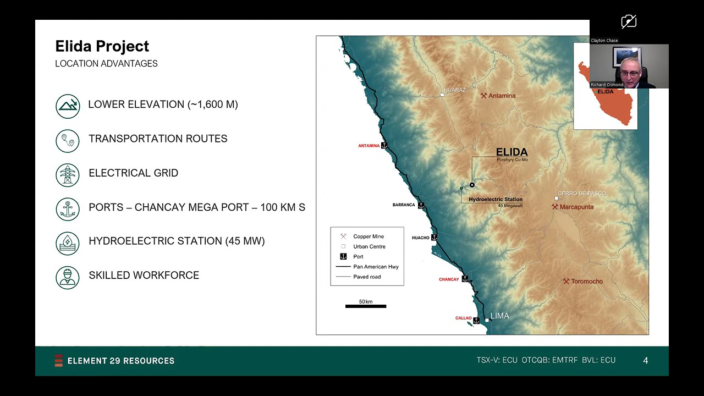Select the Barranca port anchor marker
This screenshot has height=396, width=704.
point(421,205)
